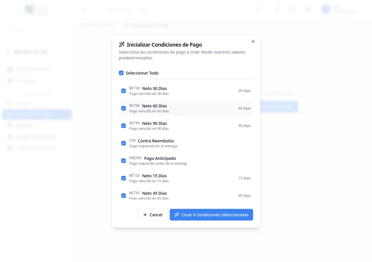The height and width of the screenshot is (262, 372).
Task: Click the '15 days' value
Action: 244,178
